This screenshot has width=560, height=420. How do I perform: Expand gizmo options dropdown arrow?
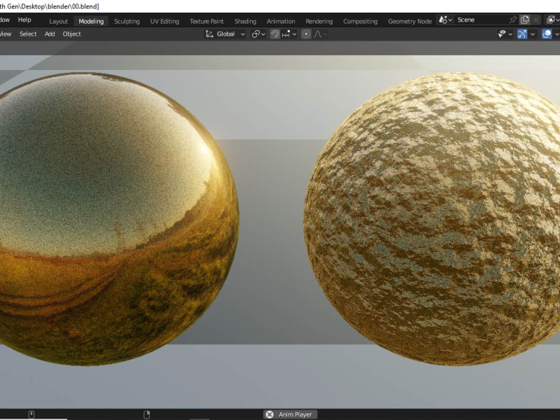click(533, 34)
